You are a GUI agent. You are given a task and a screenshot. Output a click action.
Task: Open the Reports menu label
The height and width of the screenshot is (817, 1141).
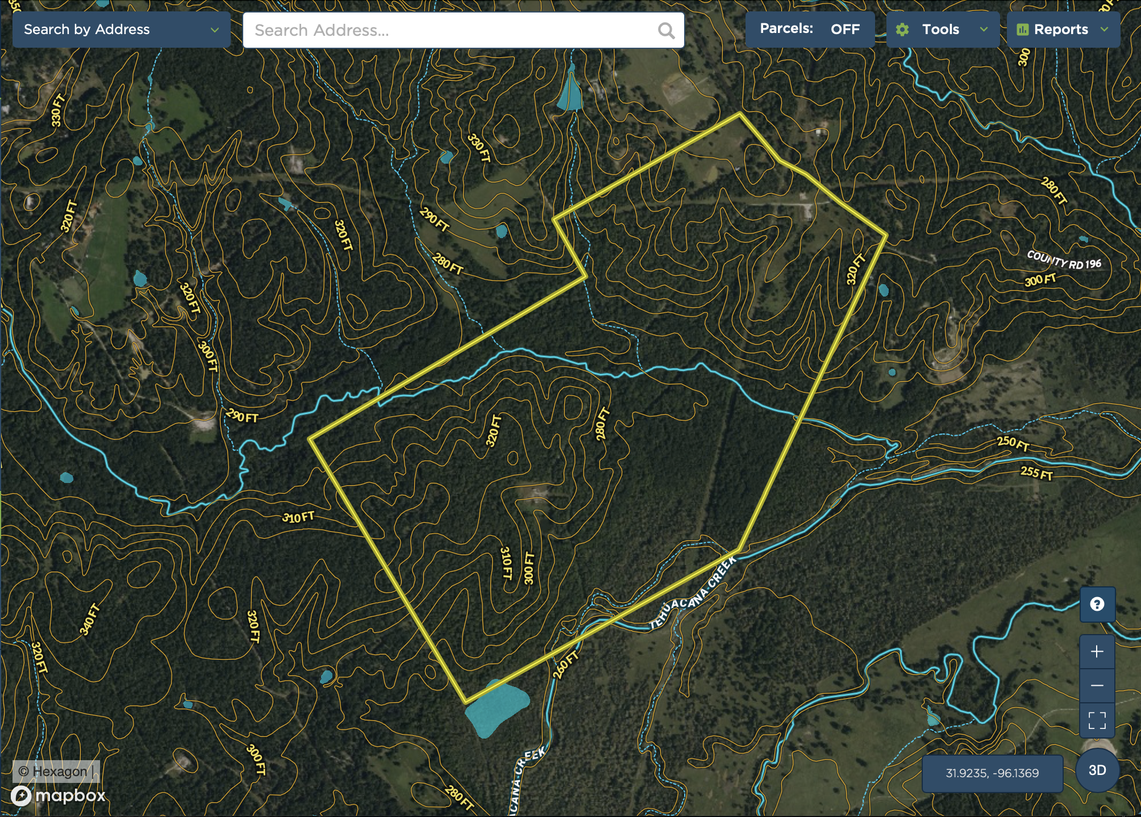(1060, 30)
